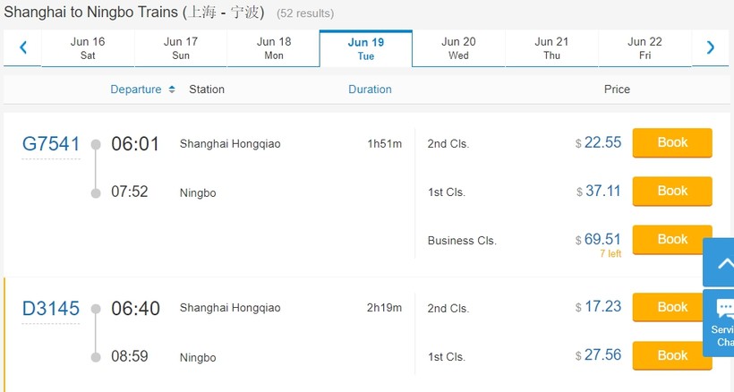Open the Service Chat bubble
This screenshot has width=734, height=392.
pos(721,323)
